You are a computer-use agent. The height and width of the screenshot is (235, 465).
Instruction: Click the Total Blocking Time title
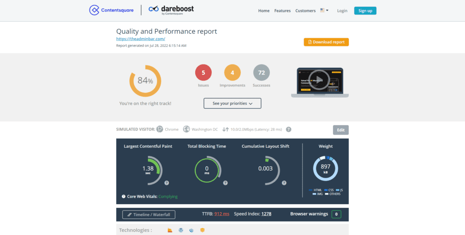(x=207, y=146)
